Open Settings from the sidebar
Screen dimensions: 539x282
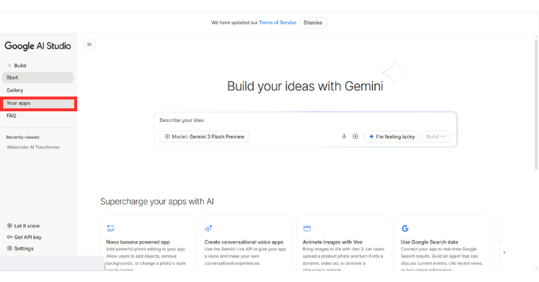pyautogui.click(x=20, y=248)
